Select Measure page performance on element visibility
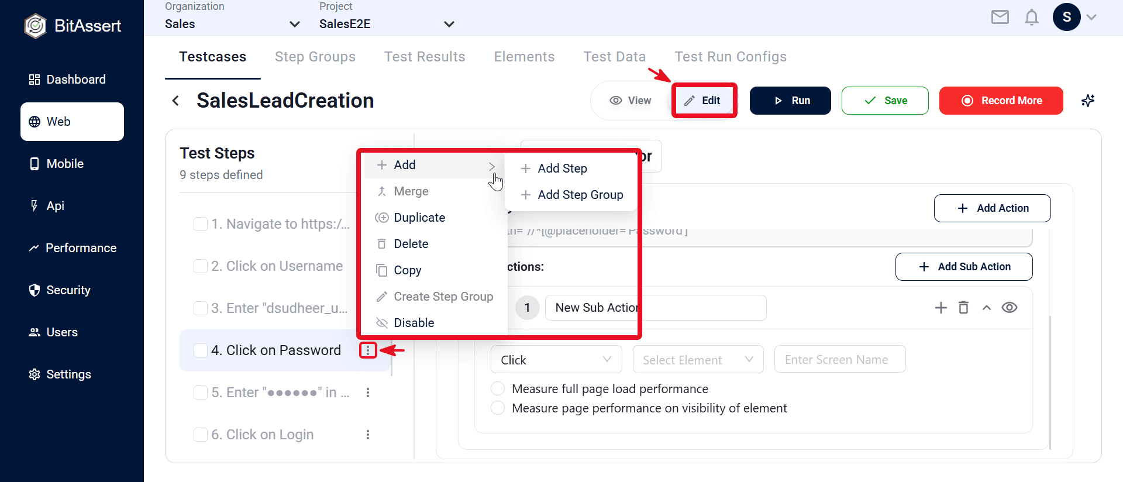1123x482 pixels. (x=498, y=408)
